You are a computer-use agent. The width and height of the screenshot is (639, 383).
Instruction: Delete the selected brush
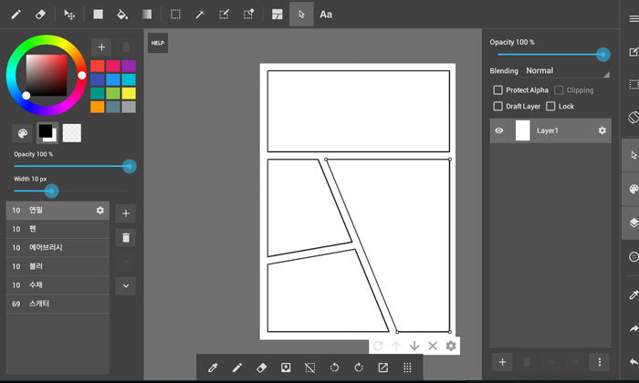click(126, 238)
